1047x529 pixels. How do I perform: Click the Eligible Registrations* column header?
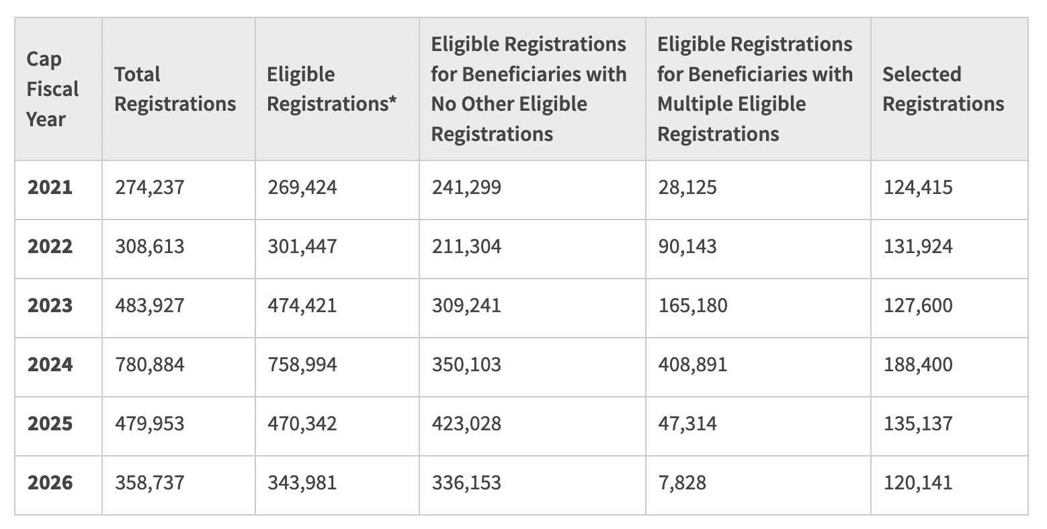(x=331, y=89)
